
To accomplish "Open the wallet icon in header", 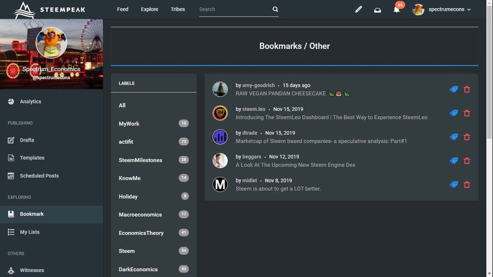I will click(377, 10).
